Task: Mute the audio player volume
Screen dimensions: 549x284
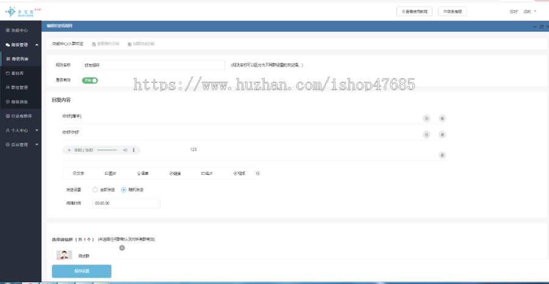Action: (125, 150)
